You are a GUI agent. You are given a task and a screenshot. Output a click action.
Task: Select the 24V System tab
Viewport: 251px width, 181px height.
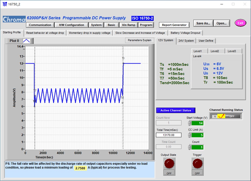[x=186, y=41]
